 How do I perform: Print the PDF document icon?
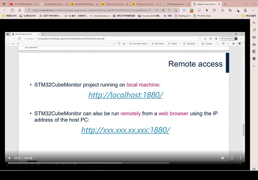click(x=223, y=44)
